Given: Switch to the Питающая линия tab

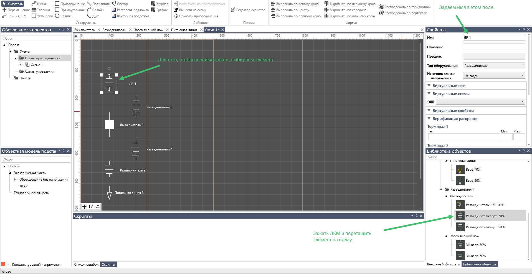Looking at the screenshot, I should pyautogui.click(x=184, y=30).
